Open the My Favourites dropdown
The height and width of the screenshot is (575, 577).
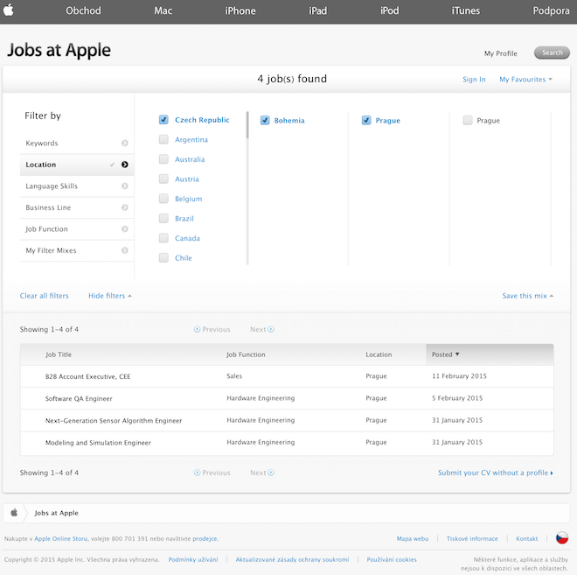click(525, 79)
